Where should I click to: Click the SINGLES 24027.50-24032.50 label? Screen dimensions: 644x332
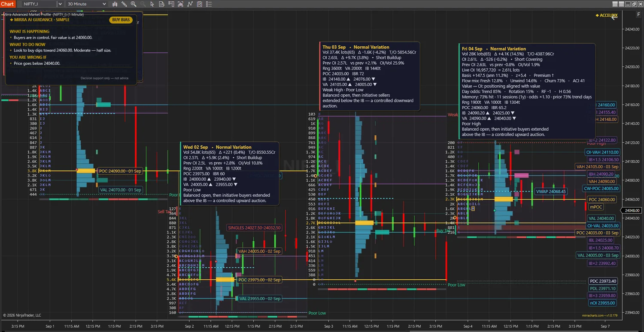tap(254, 228)
